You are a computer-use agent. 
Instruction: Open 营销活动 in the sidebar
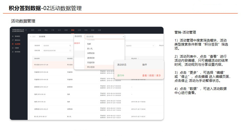[17, 40]
